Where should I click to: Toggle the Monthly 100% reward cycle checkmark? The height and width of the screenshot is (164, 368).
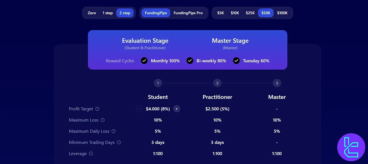144,61
